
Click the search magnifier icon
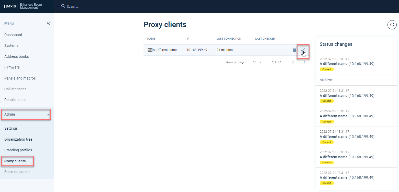tap(63, 6)
